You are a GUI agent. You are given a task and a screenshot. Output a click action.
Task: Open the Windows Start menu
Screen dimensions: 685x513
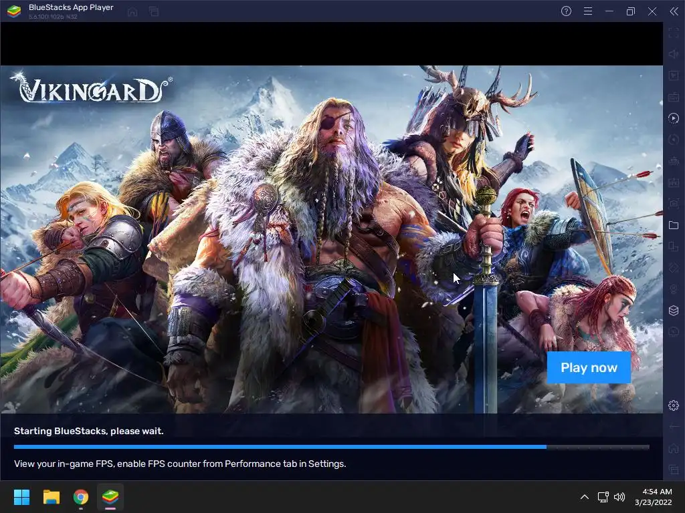coord(22,497)
